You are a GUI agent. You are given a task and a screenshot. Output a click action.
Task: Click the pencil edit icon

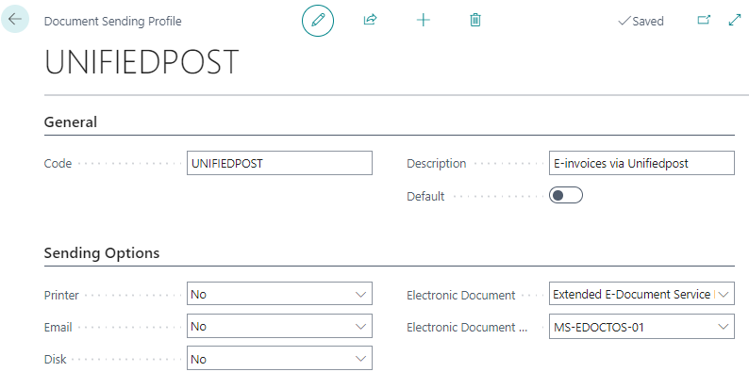(x=318, y=20)
